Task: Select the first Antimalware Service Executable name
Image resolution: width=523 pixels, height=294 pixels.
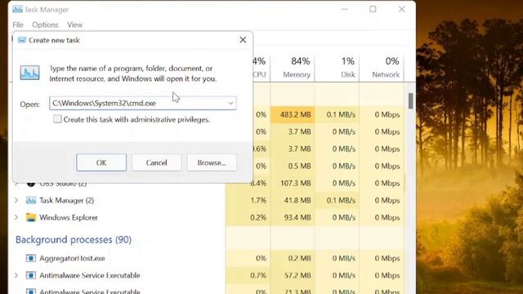Action: coord(90,275)
